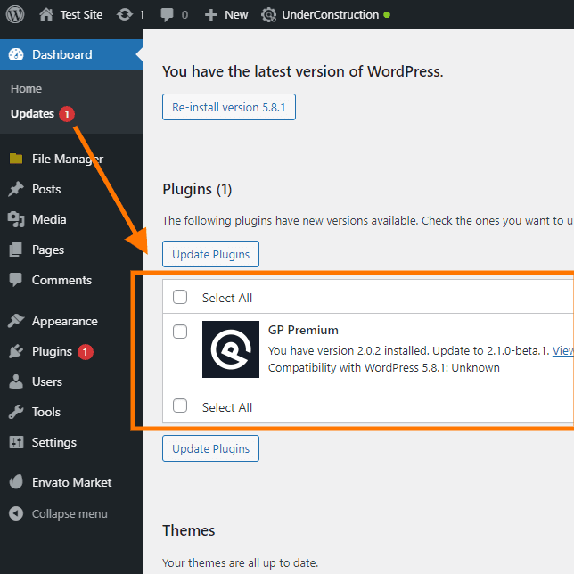Click the lower Update Plugins button
Viewport: 574px width, 574px height.
[x=211, y=448]
